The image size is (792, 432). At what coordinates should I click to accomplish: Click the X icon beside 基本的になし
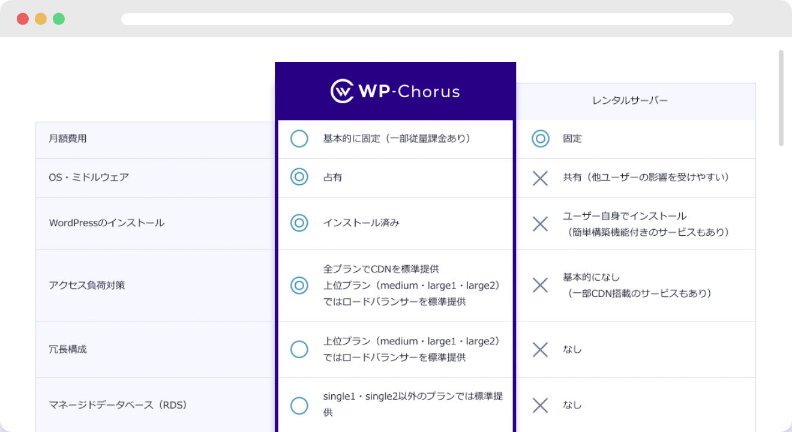(540, 285)
